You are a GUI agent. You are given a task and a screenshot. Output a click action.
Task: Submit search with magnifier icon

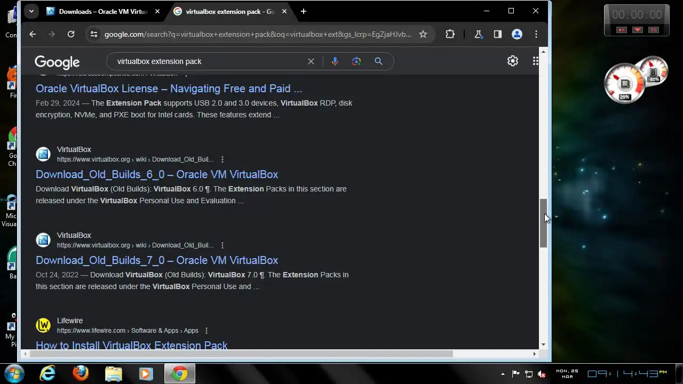[x=378, y=61]
